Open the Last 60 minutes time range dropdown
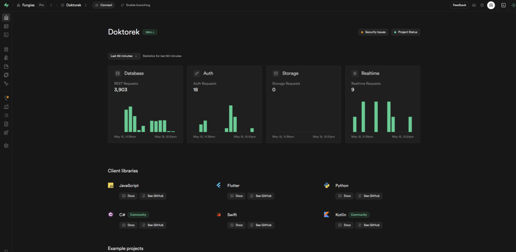This screenshot has width=516, height=252. pyautogui.click(x=124, y=56)
